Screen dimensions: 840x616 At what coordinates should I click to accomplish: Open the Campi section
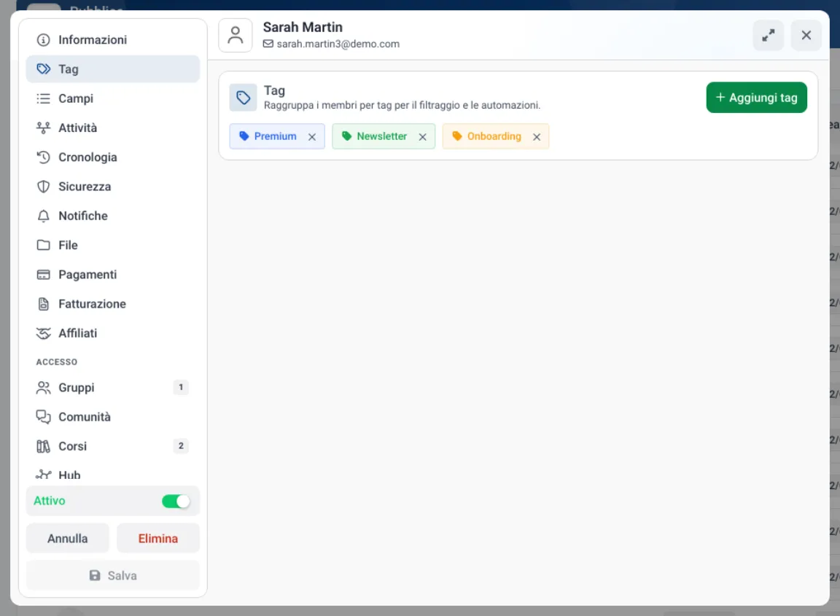tap(112, 98)
